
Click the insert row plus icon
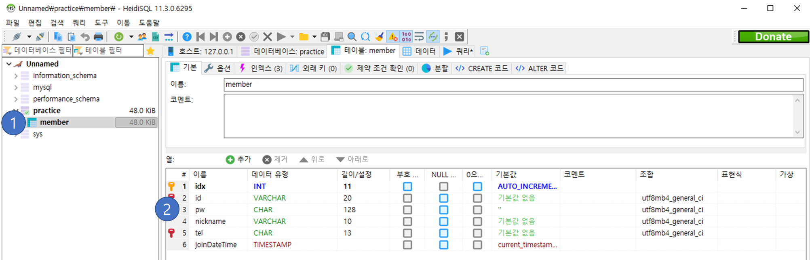[x=227, y=37]
